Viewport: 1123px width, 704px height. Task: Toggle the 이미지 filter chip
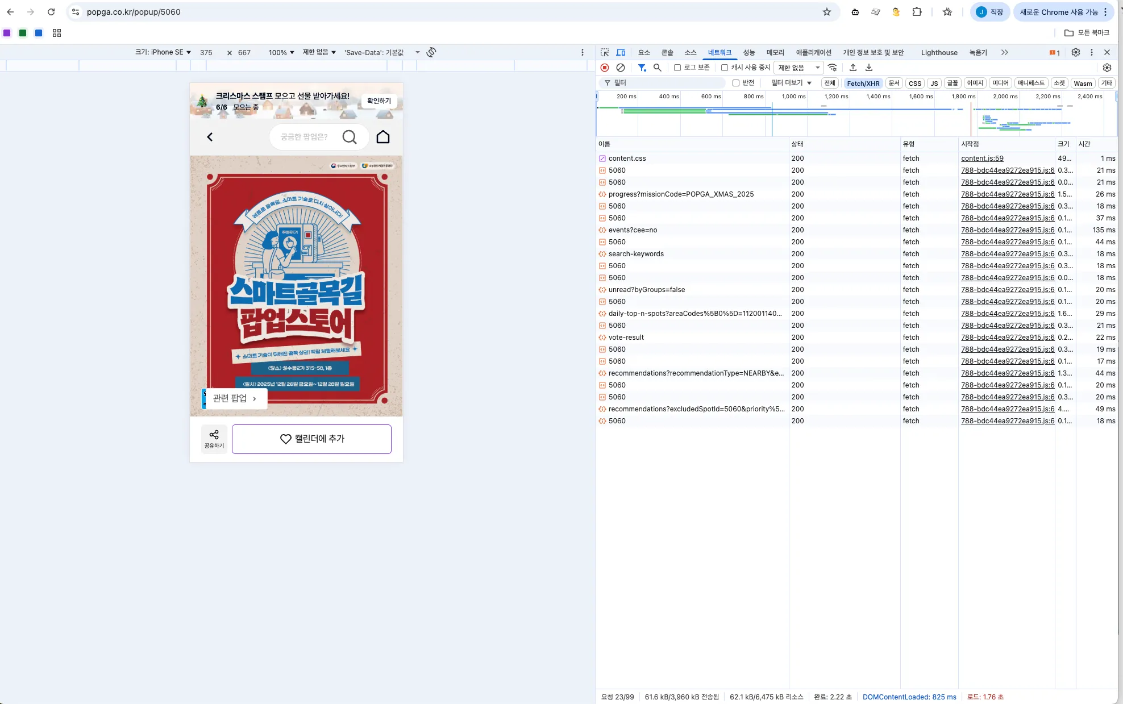(x=975, y=83)
